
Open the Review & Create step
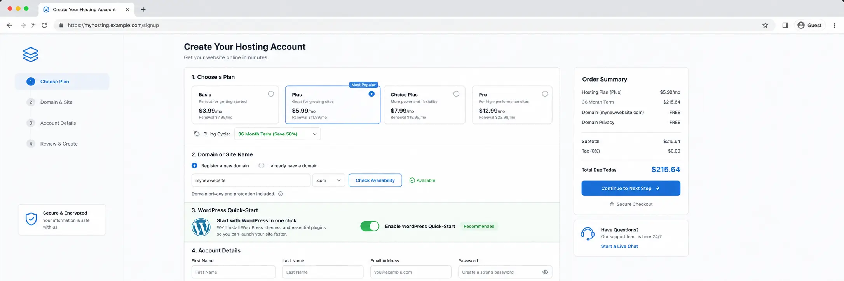[59, 144]
